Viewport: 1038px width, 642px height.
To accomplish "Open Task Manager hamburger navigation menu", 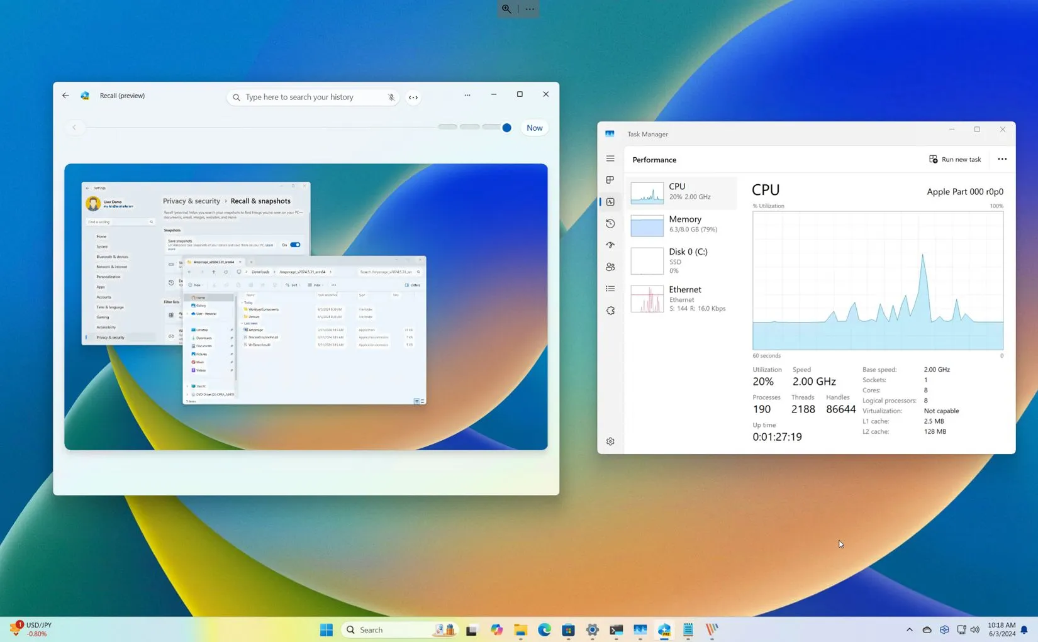I will point(610,158).
